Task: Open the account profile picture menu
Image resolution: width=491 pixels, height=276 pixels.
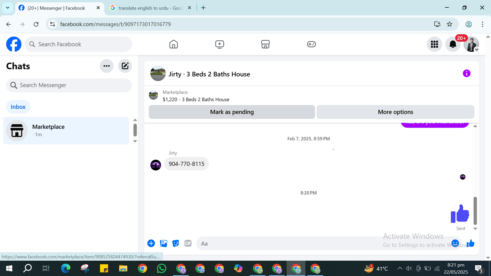Action: point(471,44)
